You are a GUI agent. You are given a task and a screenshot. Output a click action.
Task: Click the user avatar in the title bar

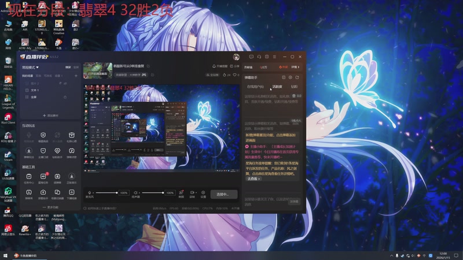(x=236, y=57)
